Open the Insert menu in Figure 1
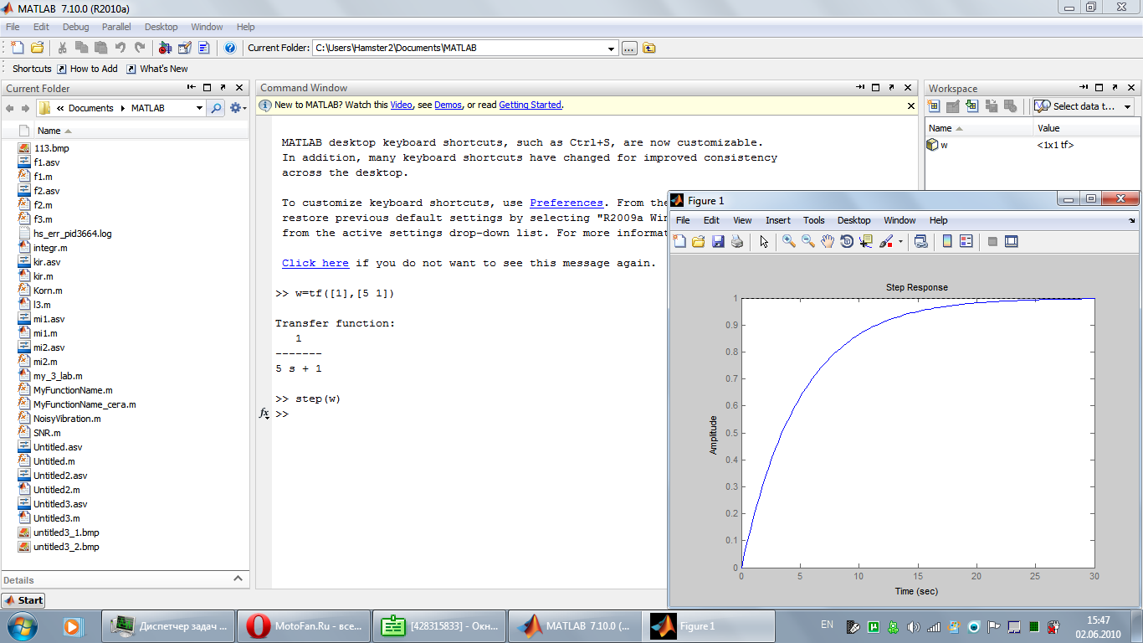The height and width of the screenshot is (643, 1143). tap(777, 220)
